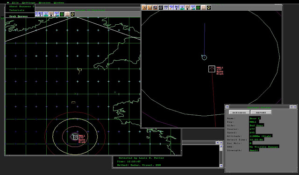Click the BDA value 'No Visible Damage'
Image resolution: width=299 pixels, height=175 pixels.
click(x=264, y=147)
